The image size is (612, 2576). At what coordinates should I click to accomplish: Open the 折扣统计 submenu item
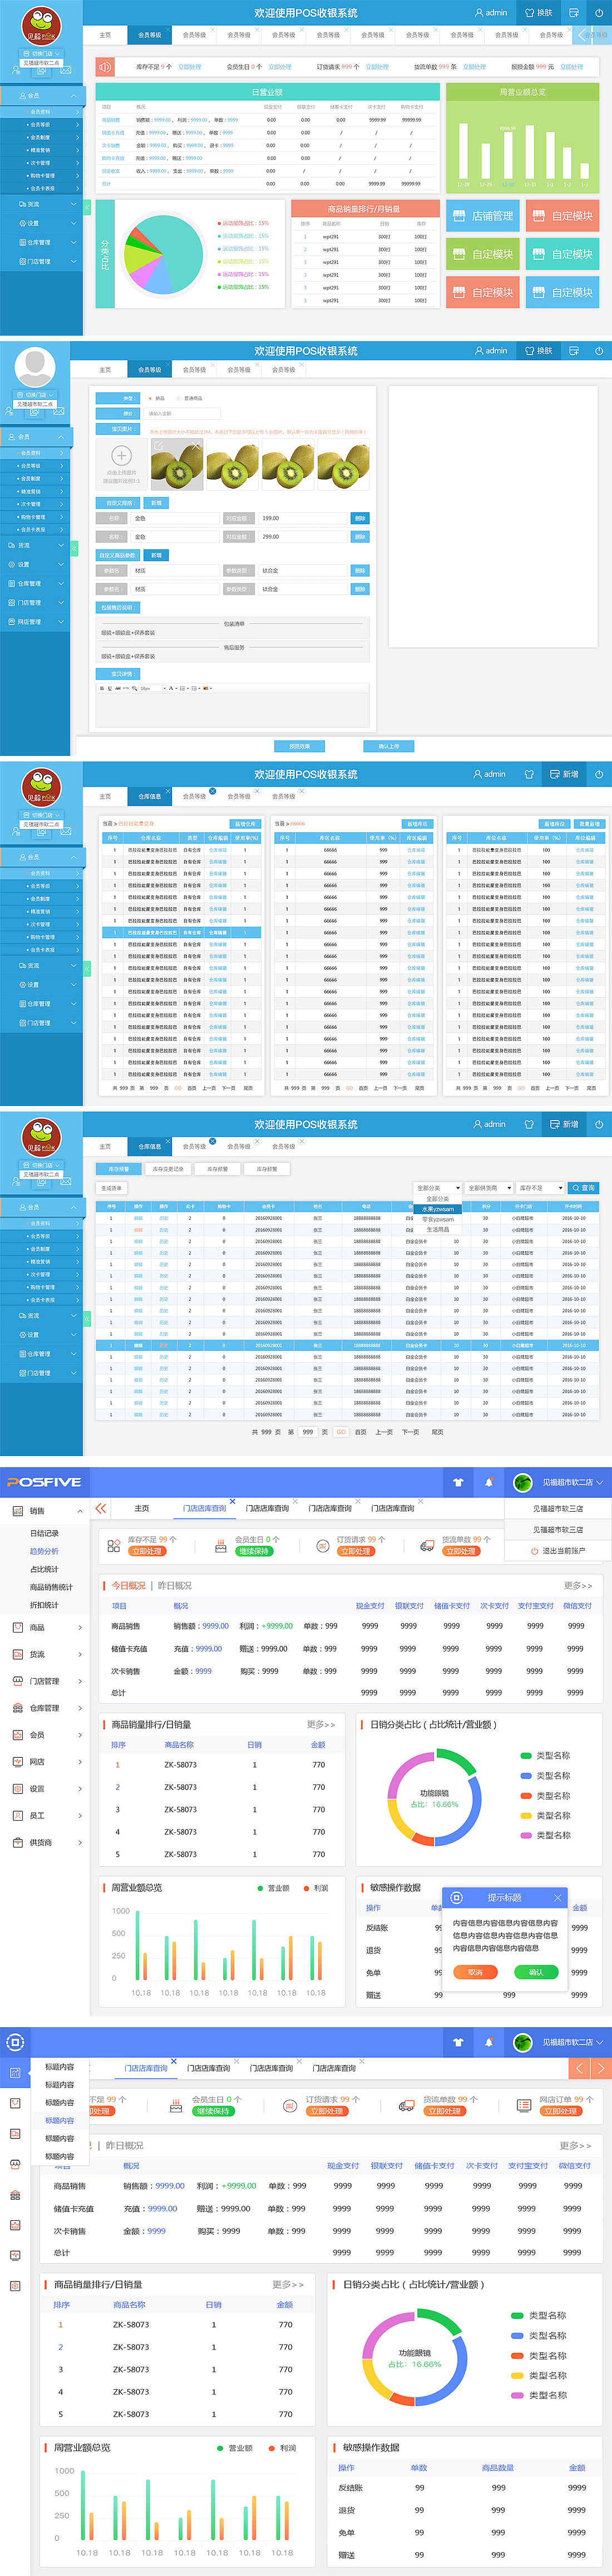[x=44, y=1605]
